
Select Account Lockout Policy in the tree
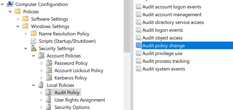(79, 71)
